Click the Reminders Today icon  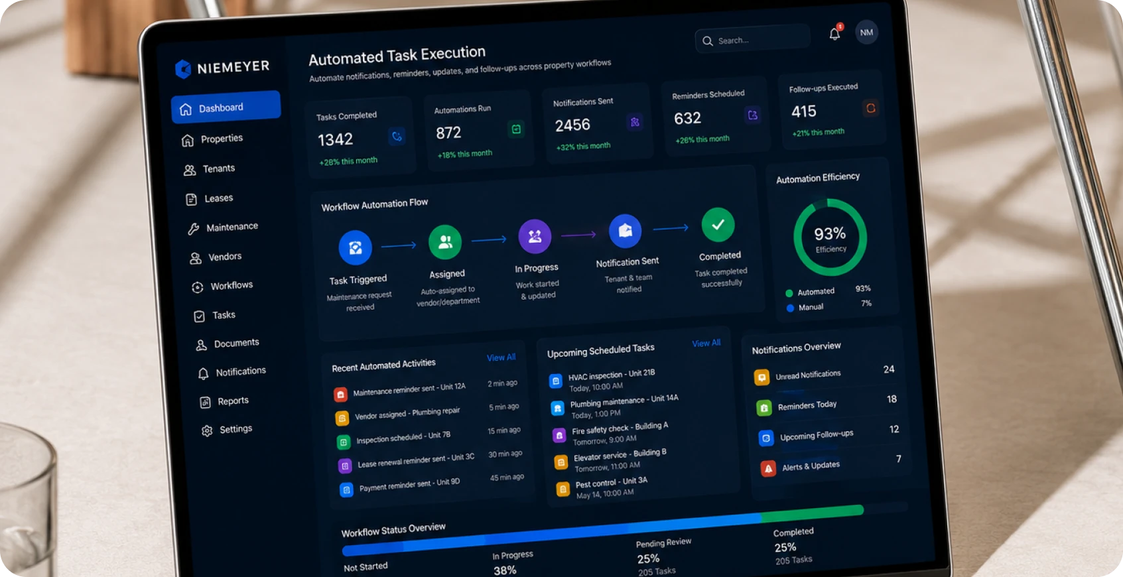click(x=763, y=408)
